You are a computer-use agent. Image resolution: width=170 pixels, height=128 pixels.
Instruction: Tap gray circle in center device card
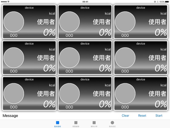69,58
